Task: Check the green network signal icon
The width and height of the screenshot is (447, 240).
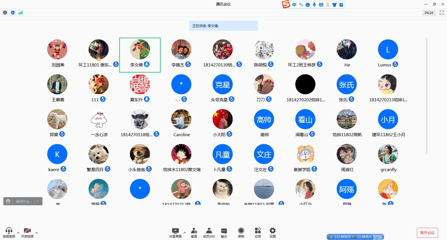Action: point(20,13)
